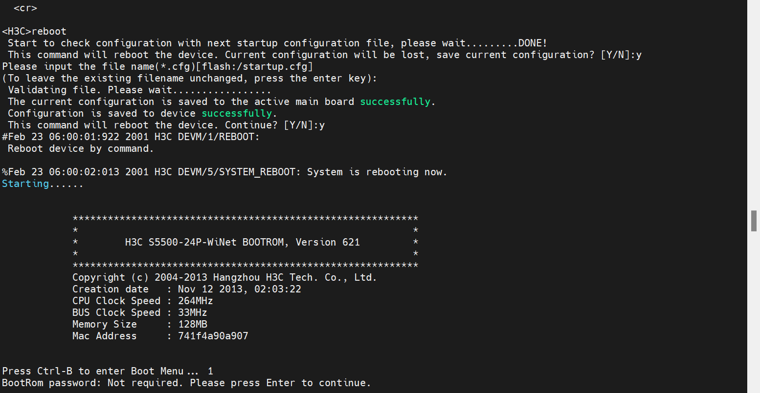Click the blue "Starting......" text
This screenshot has height=393, width=760.
[43, 184]
